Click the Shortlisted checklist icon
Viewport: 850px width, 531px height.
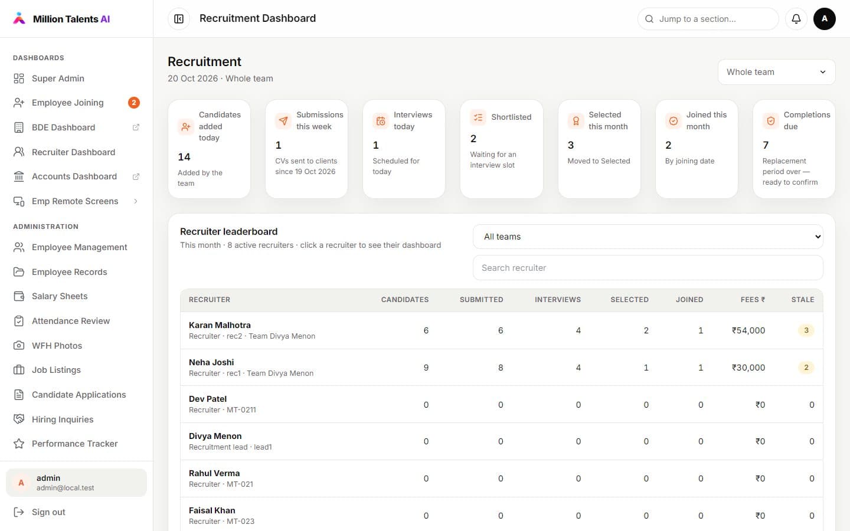pyautogui.click(x=478, y=117)
